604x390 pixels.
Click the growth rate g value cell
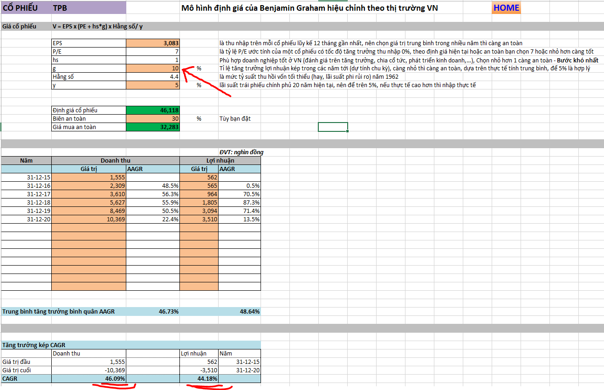(x=153, y=68)
